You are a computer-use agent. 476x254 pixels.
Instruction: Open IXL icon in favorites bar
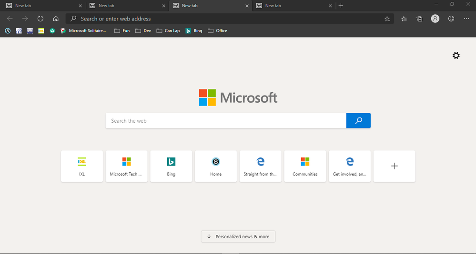coord(41,30)
